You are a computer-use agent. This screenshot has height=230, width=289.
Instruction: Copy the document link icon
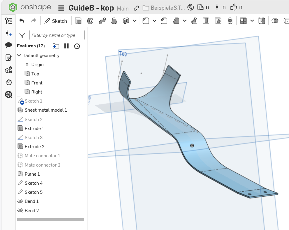coord(136,8)
